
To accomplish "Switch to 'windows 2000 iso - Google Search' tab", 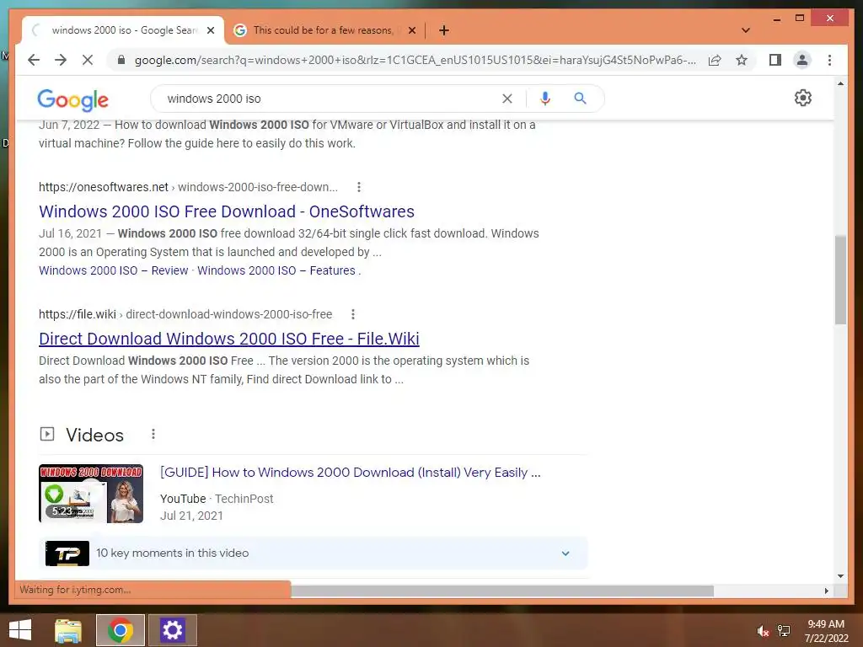I will [123, 30].
